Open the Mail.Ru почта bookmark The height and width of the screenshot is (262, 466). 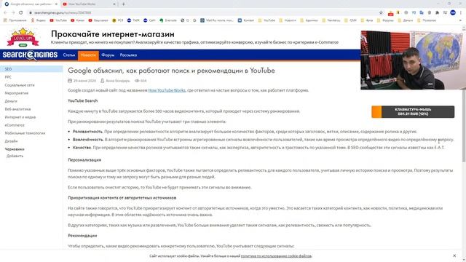(x=217, y=20)
